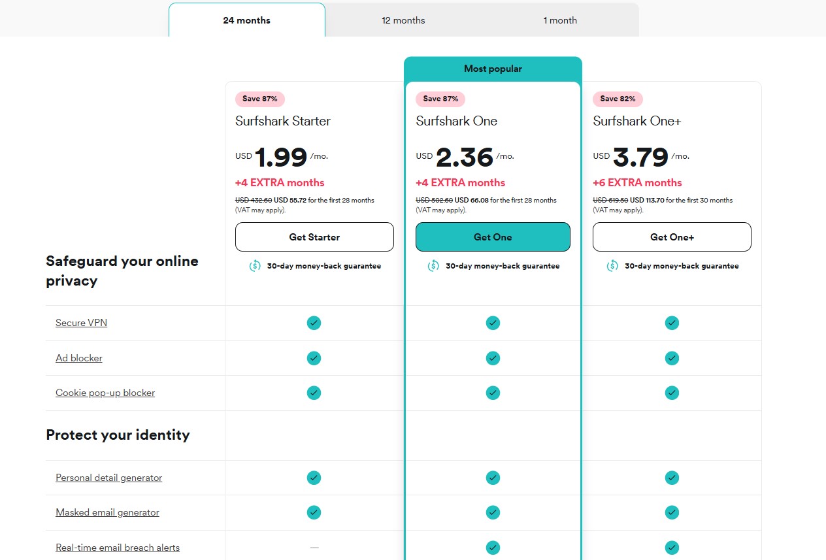
Task: Click the Personal detail generator checkmark for Starter
Action: (x=314, y=478)
